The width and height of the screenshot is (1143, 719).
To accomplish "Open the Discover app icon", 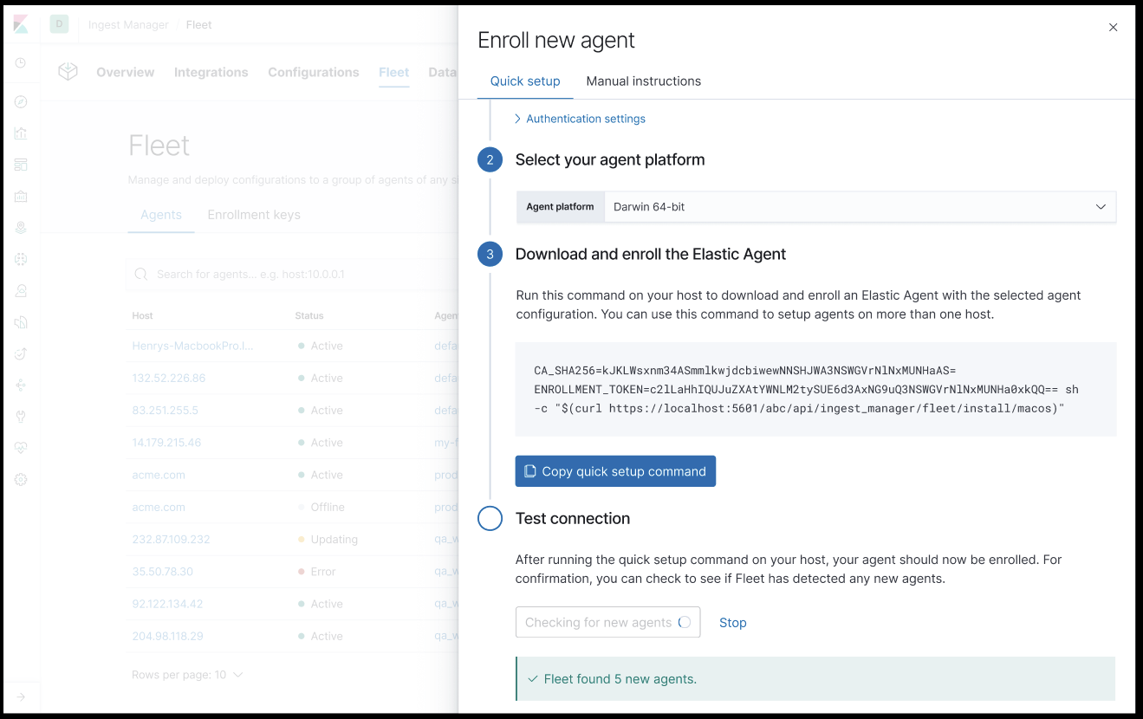I will [x=21, y=101].
